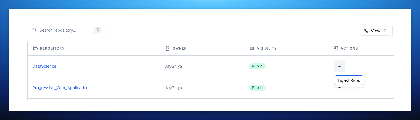The height and width of the screenshot is (120, 420).
Task: Click the VISIBILITY column header
Action: (267, 48)
